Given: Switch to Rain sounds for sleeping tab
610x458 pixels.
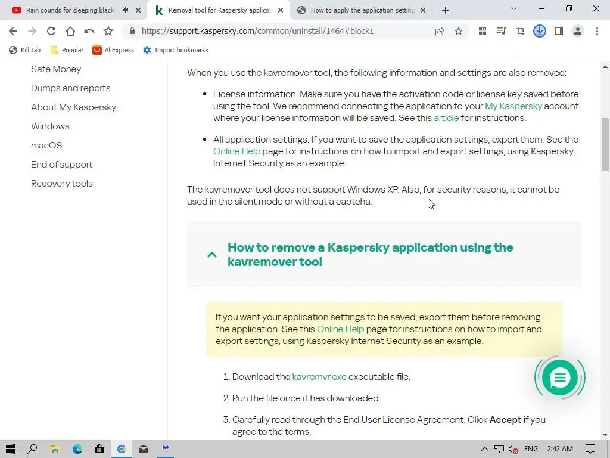Looking at the screenshot, I should (x=70, y=10).
